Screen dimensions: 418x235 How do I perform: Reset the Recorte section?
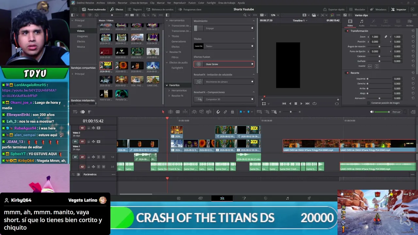413,73
